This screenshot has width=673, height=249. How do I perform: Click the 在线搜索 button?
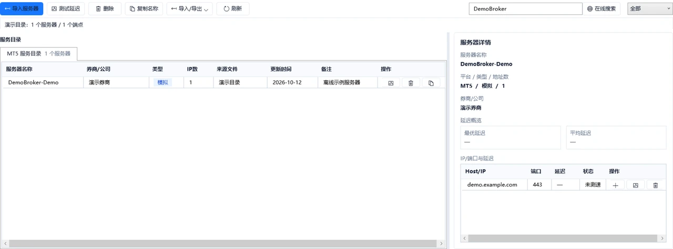pyautogui.click(x=601, y=9)
